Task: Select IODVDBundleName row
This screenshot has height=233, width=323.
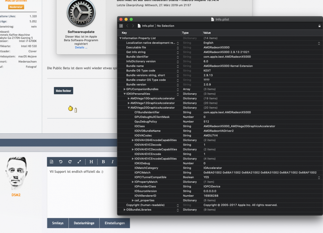Action: [x=220, y=131]
